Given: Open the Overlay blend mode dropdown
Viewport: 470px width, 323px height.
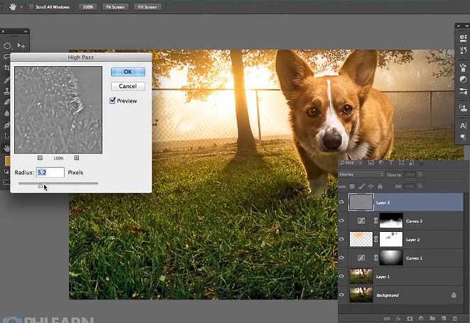Looking at the screenshot, I should pos(360,174).
